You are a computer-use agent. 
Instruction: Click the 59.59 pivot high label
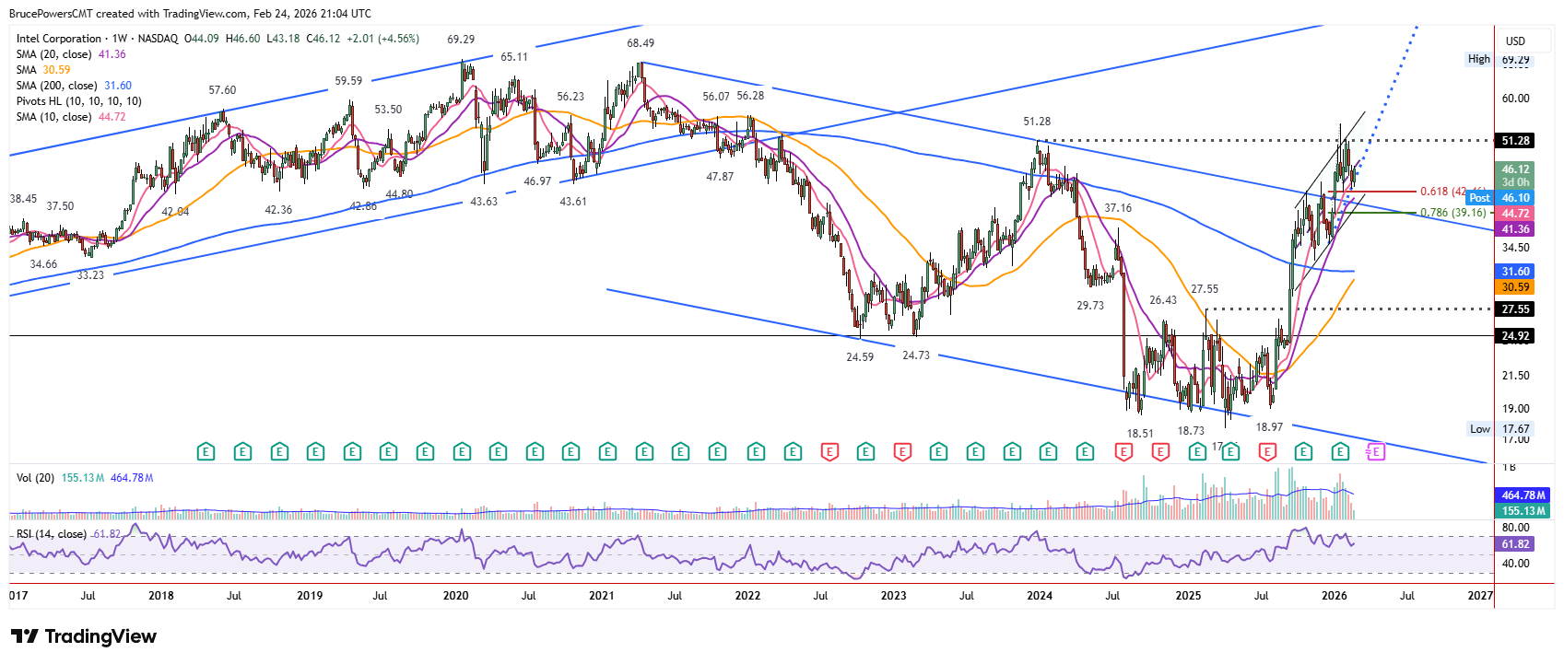click(x=348, y=81)
